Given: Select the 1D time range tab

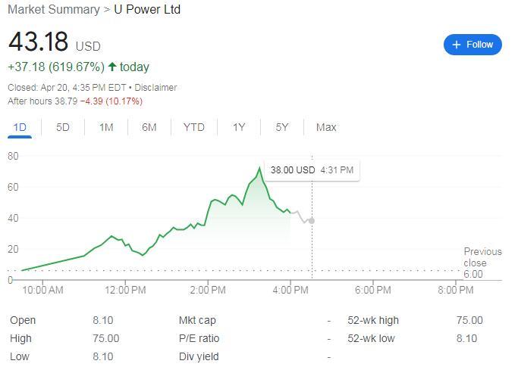Looking at the screenshot, I should [20, 127].
